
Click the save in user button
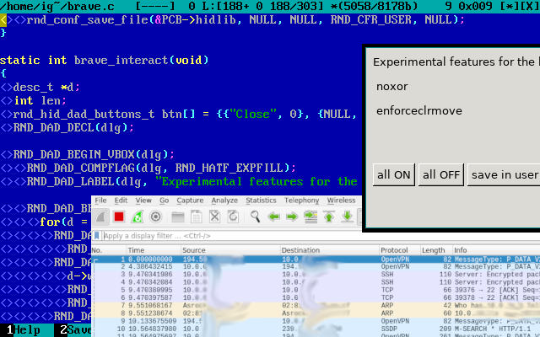505,174
